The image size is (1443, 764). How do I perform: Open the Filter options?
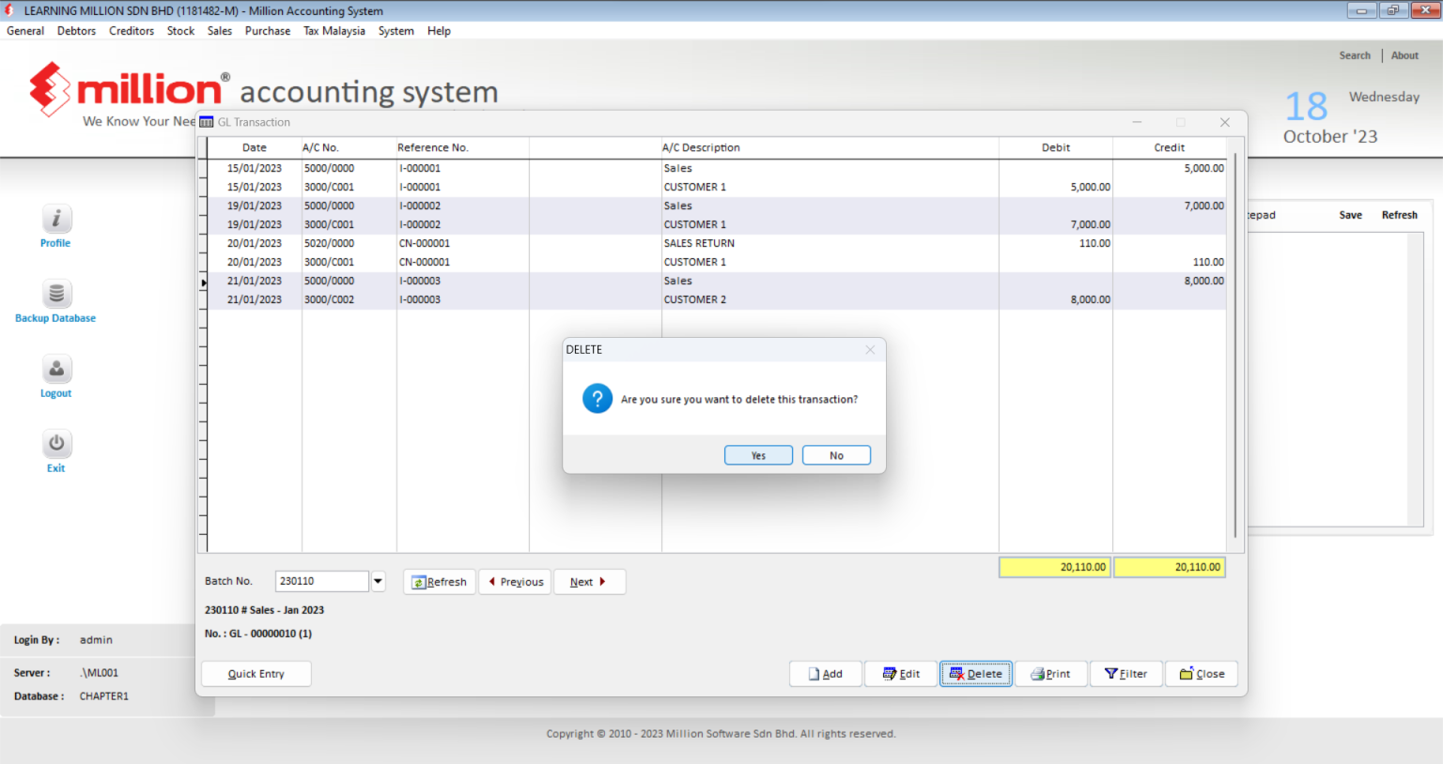pyautogui.click(x=1125, y=673)
